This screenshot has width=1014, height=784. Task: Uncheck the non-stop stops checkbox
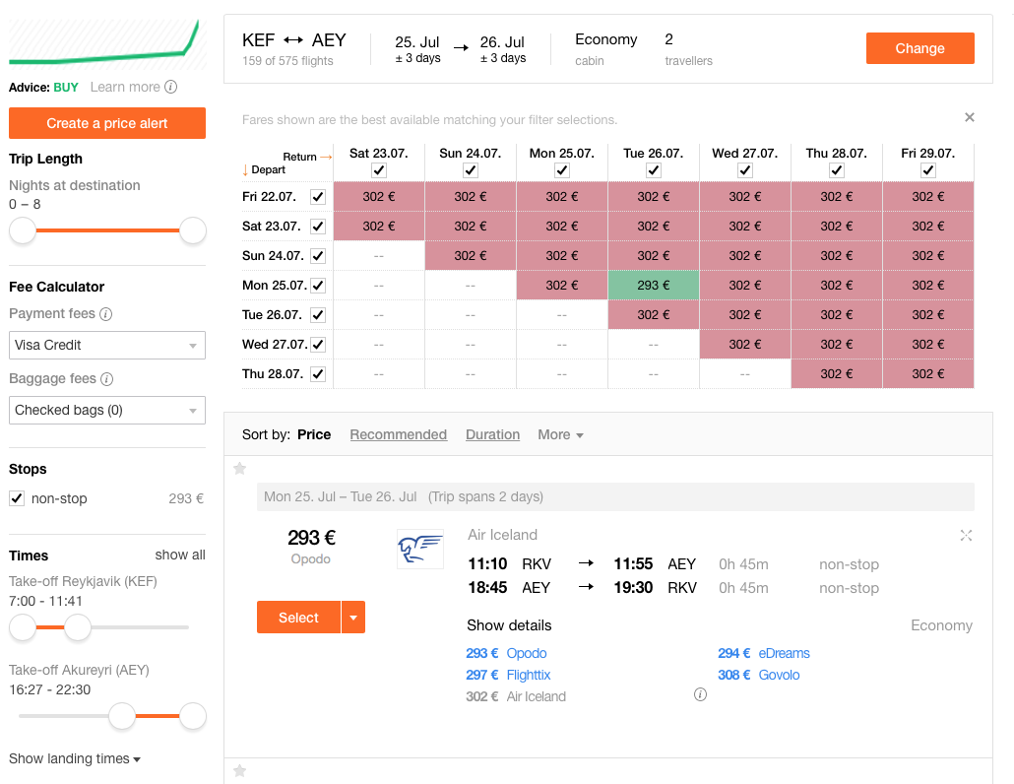click(x=17, y=498)
